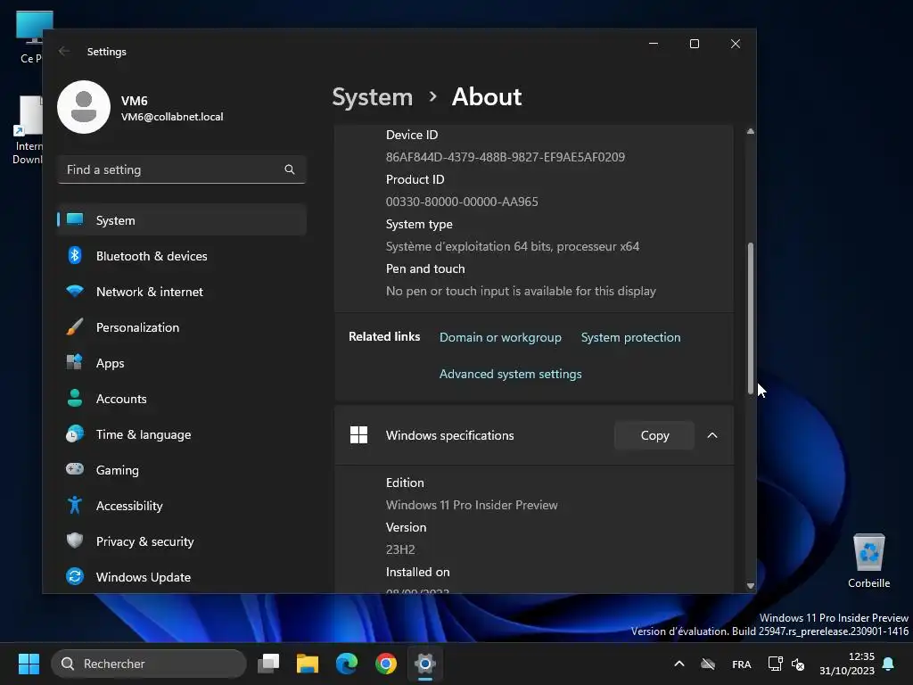
Task: Select the Device ID value text
Action: [x=506, y=157]
